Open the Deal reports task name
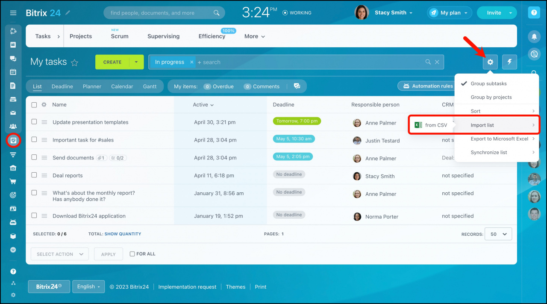Image resolution: width=547 pixels, height=304 pixels. (68, 176)
